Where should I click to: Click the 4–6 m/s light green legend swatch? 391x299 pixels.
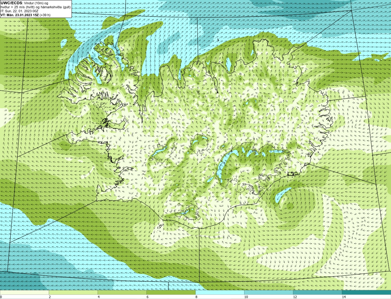pos(122,292)
